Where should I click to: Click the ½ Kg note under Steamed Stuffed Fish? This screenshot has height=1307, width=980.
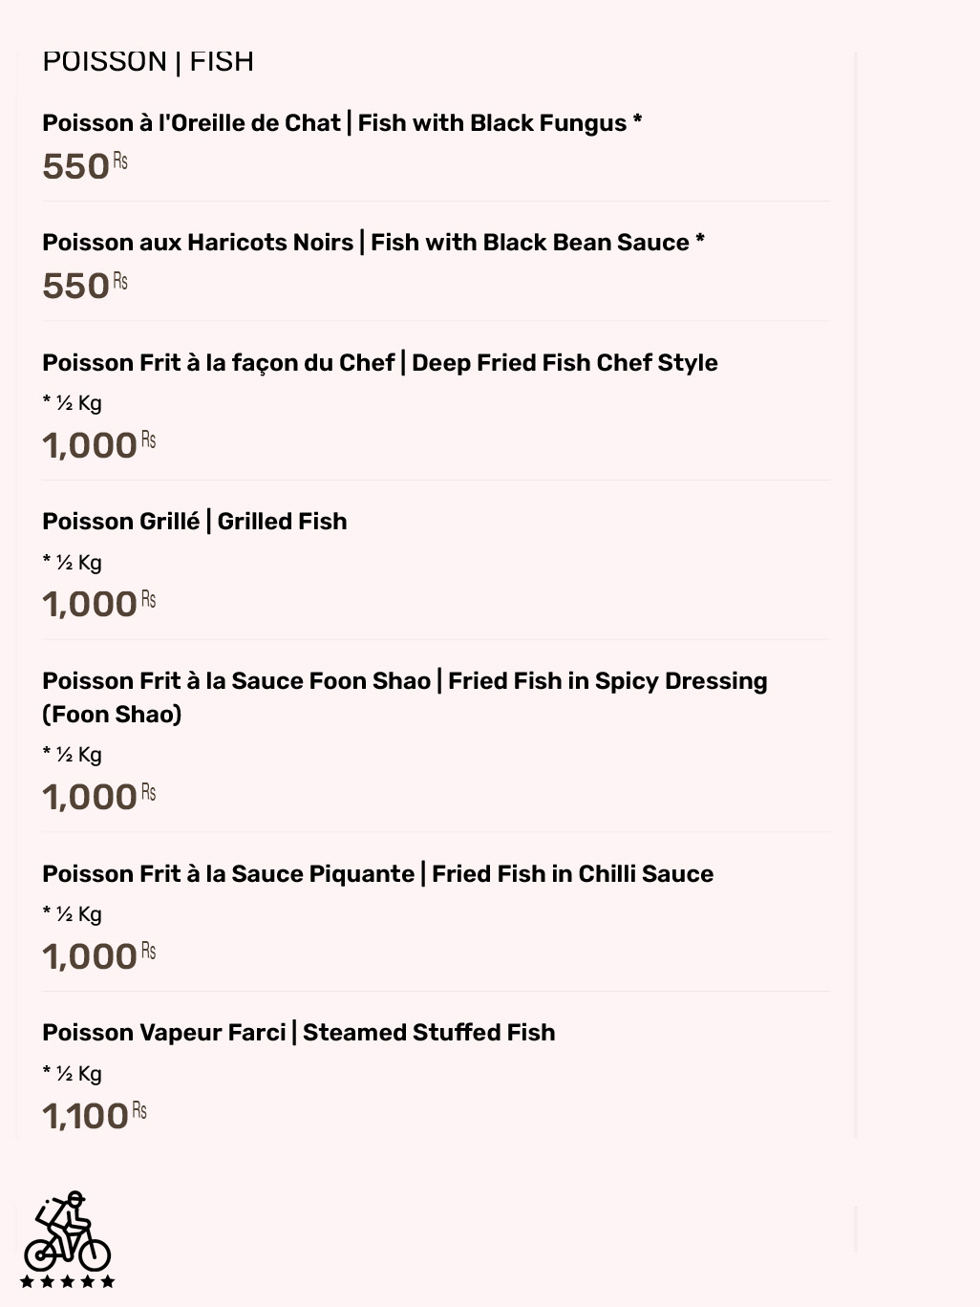point(72,1074)
